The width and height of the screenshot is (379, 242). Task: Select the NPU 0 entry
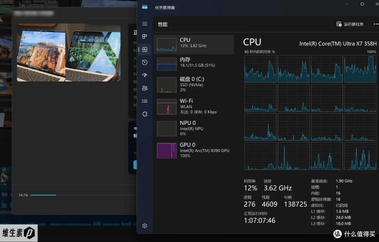pyautogui.click(x=194, y=128)
